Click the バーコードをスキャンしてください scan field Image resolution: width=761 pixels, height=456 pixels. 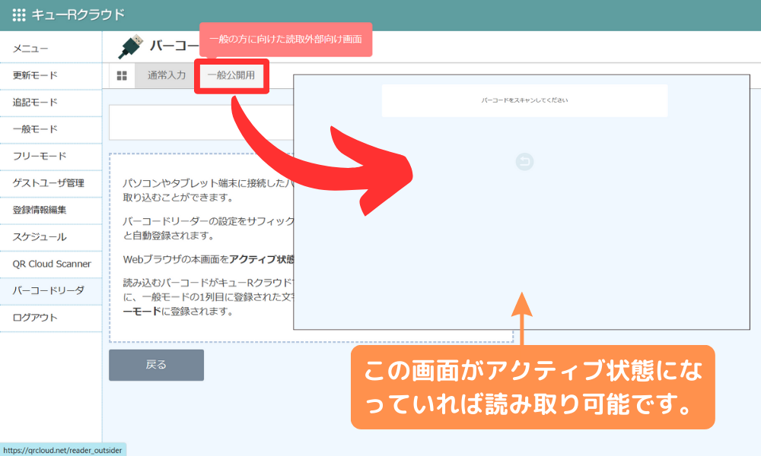pyautogui.click(x=524, y=100)
